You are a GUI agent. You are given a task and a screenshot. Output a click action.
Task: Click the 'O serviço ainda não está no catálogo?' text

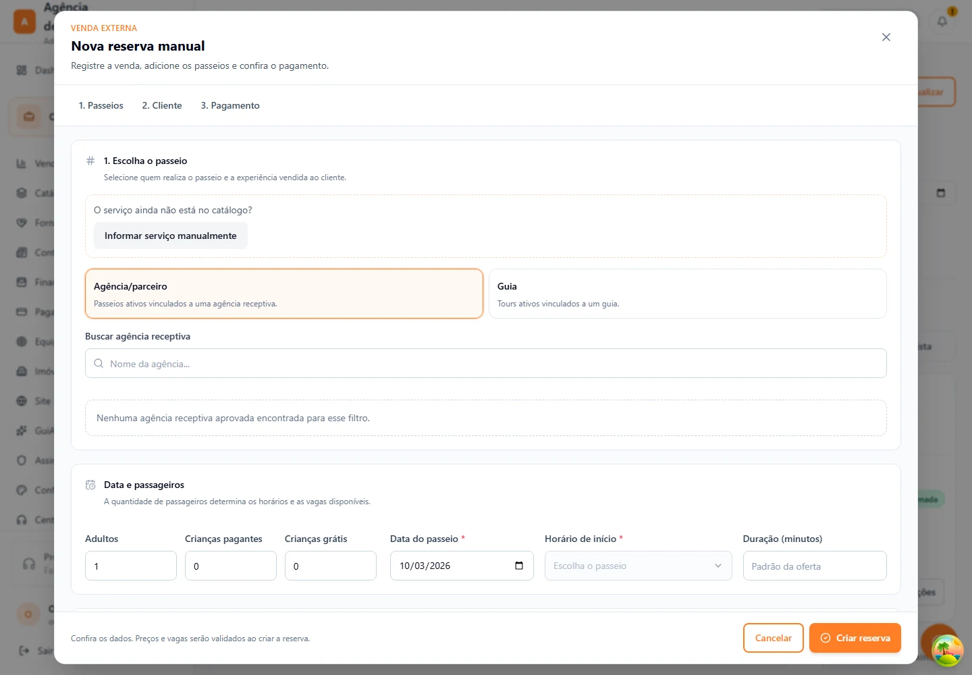(x=173, y=210)
